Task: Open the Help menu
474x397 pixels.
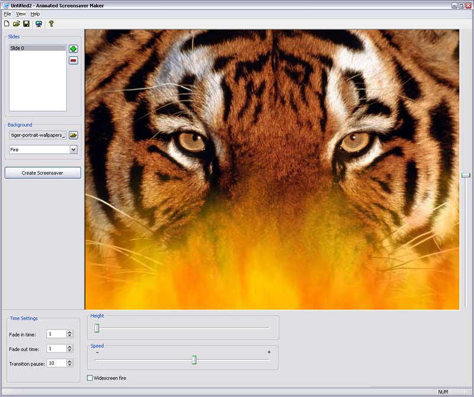Action: pos(36,14)
